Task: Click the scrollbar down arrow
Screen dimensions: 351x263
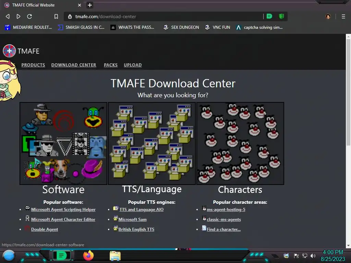Action: click(x=348, y=246)
